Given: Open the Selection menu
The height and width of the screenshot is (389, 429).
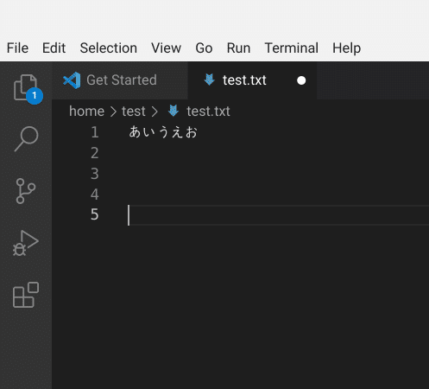Looking at the screenshot, I should pyautogui.click(x=109, y=48).
